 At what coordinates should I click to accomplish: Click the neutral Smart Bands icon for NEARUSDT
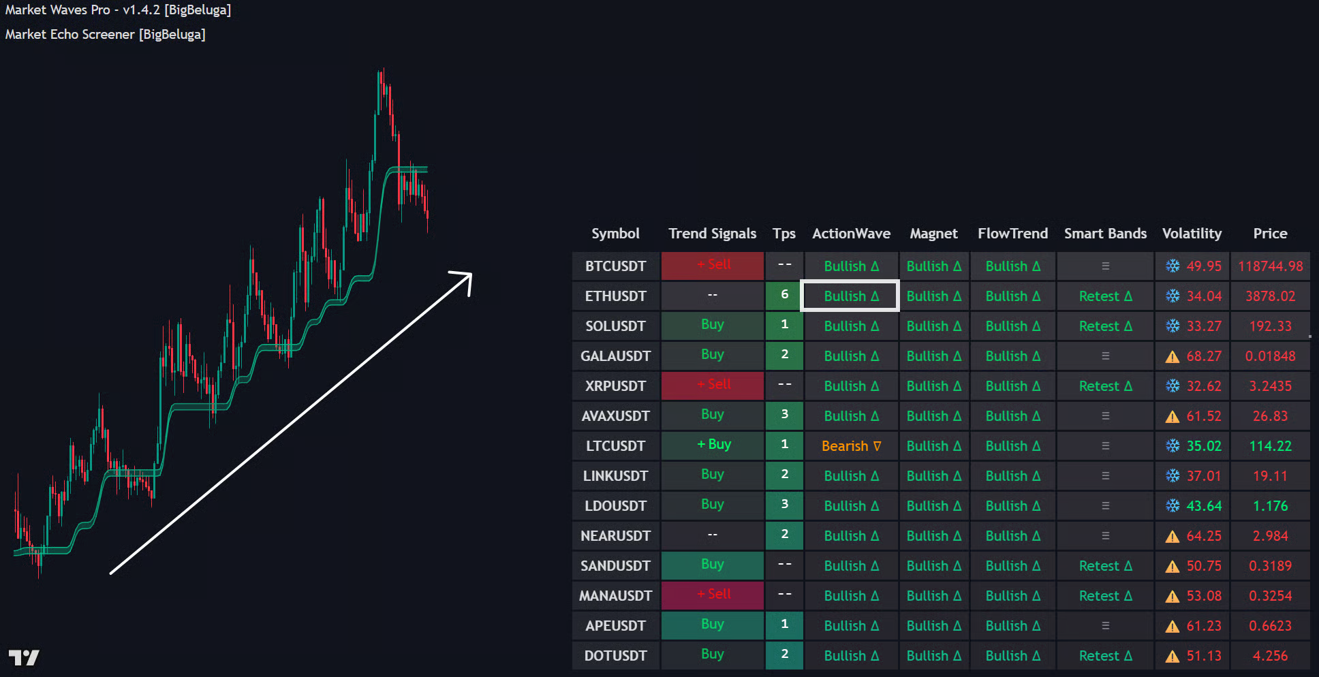pyautogui.click(x=1105, y=536)
